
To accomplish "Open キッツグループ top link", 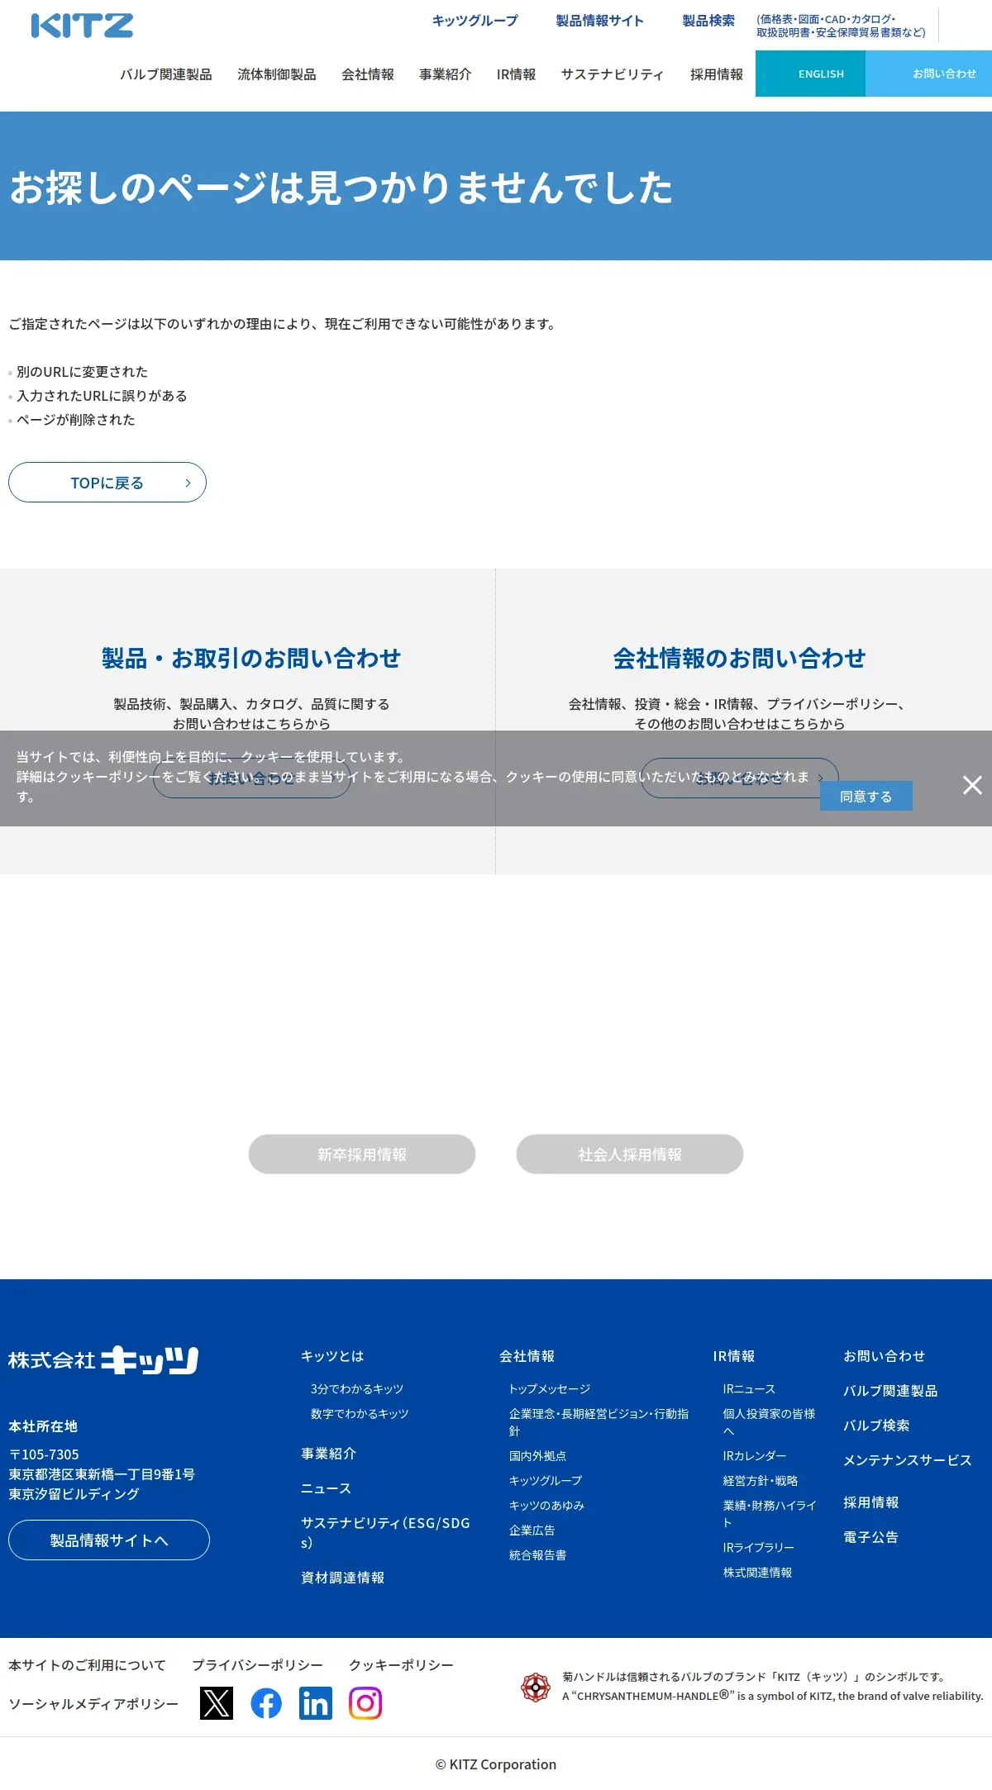I will (x=475, y=21).
